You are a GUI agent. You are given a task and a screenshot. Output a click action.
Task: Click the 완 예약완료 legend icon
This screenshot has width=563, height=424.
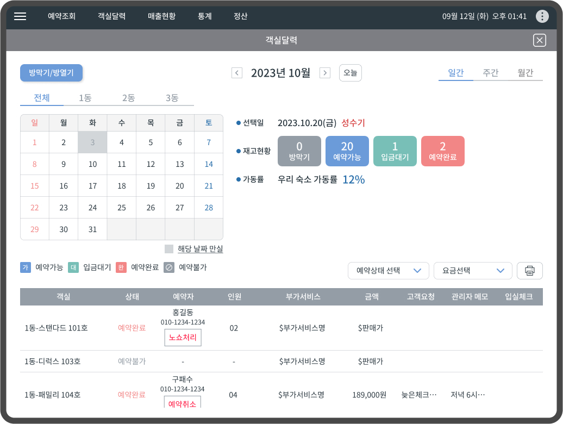coord(121,267)
